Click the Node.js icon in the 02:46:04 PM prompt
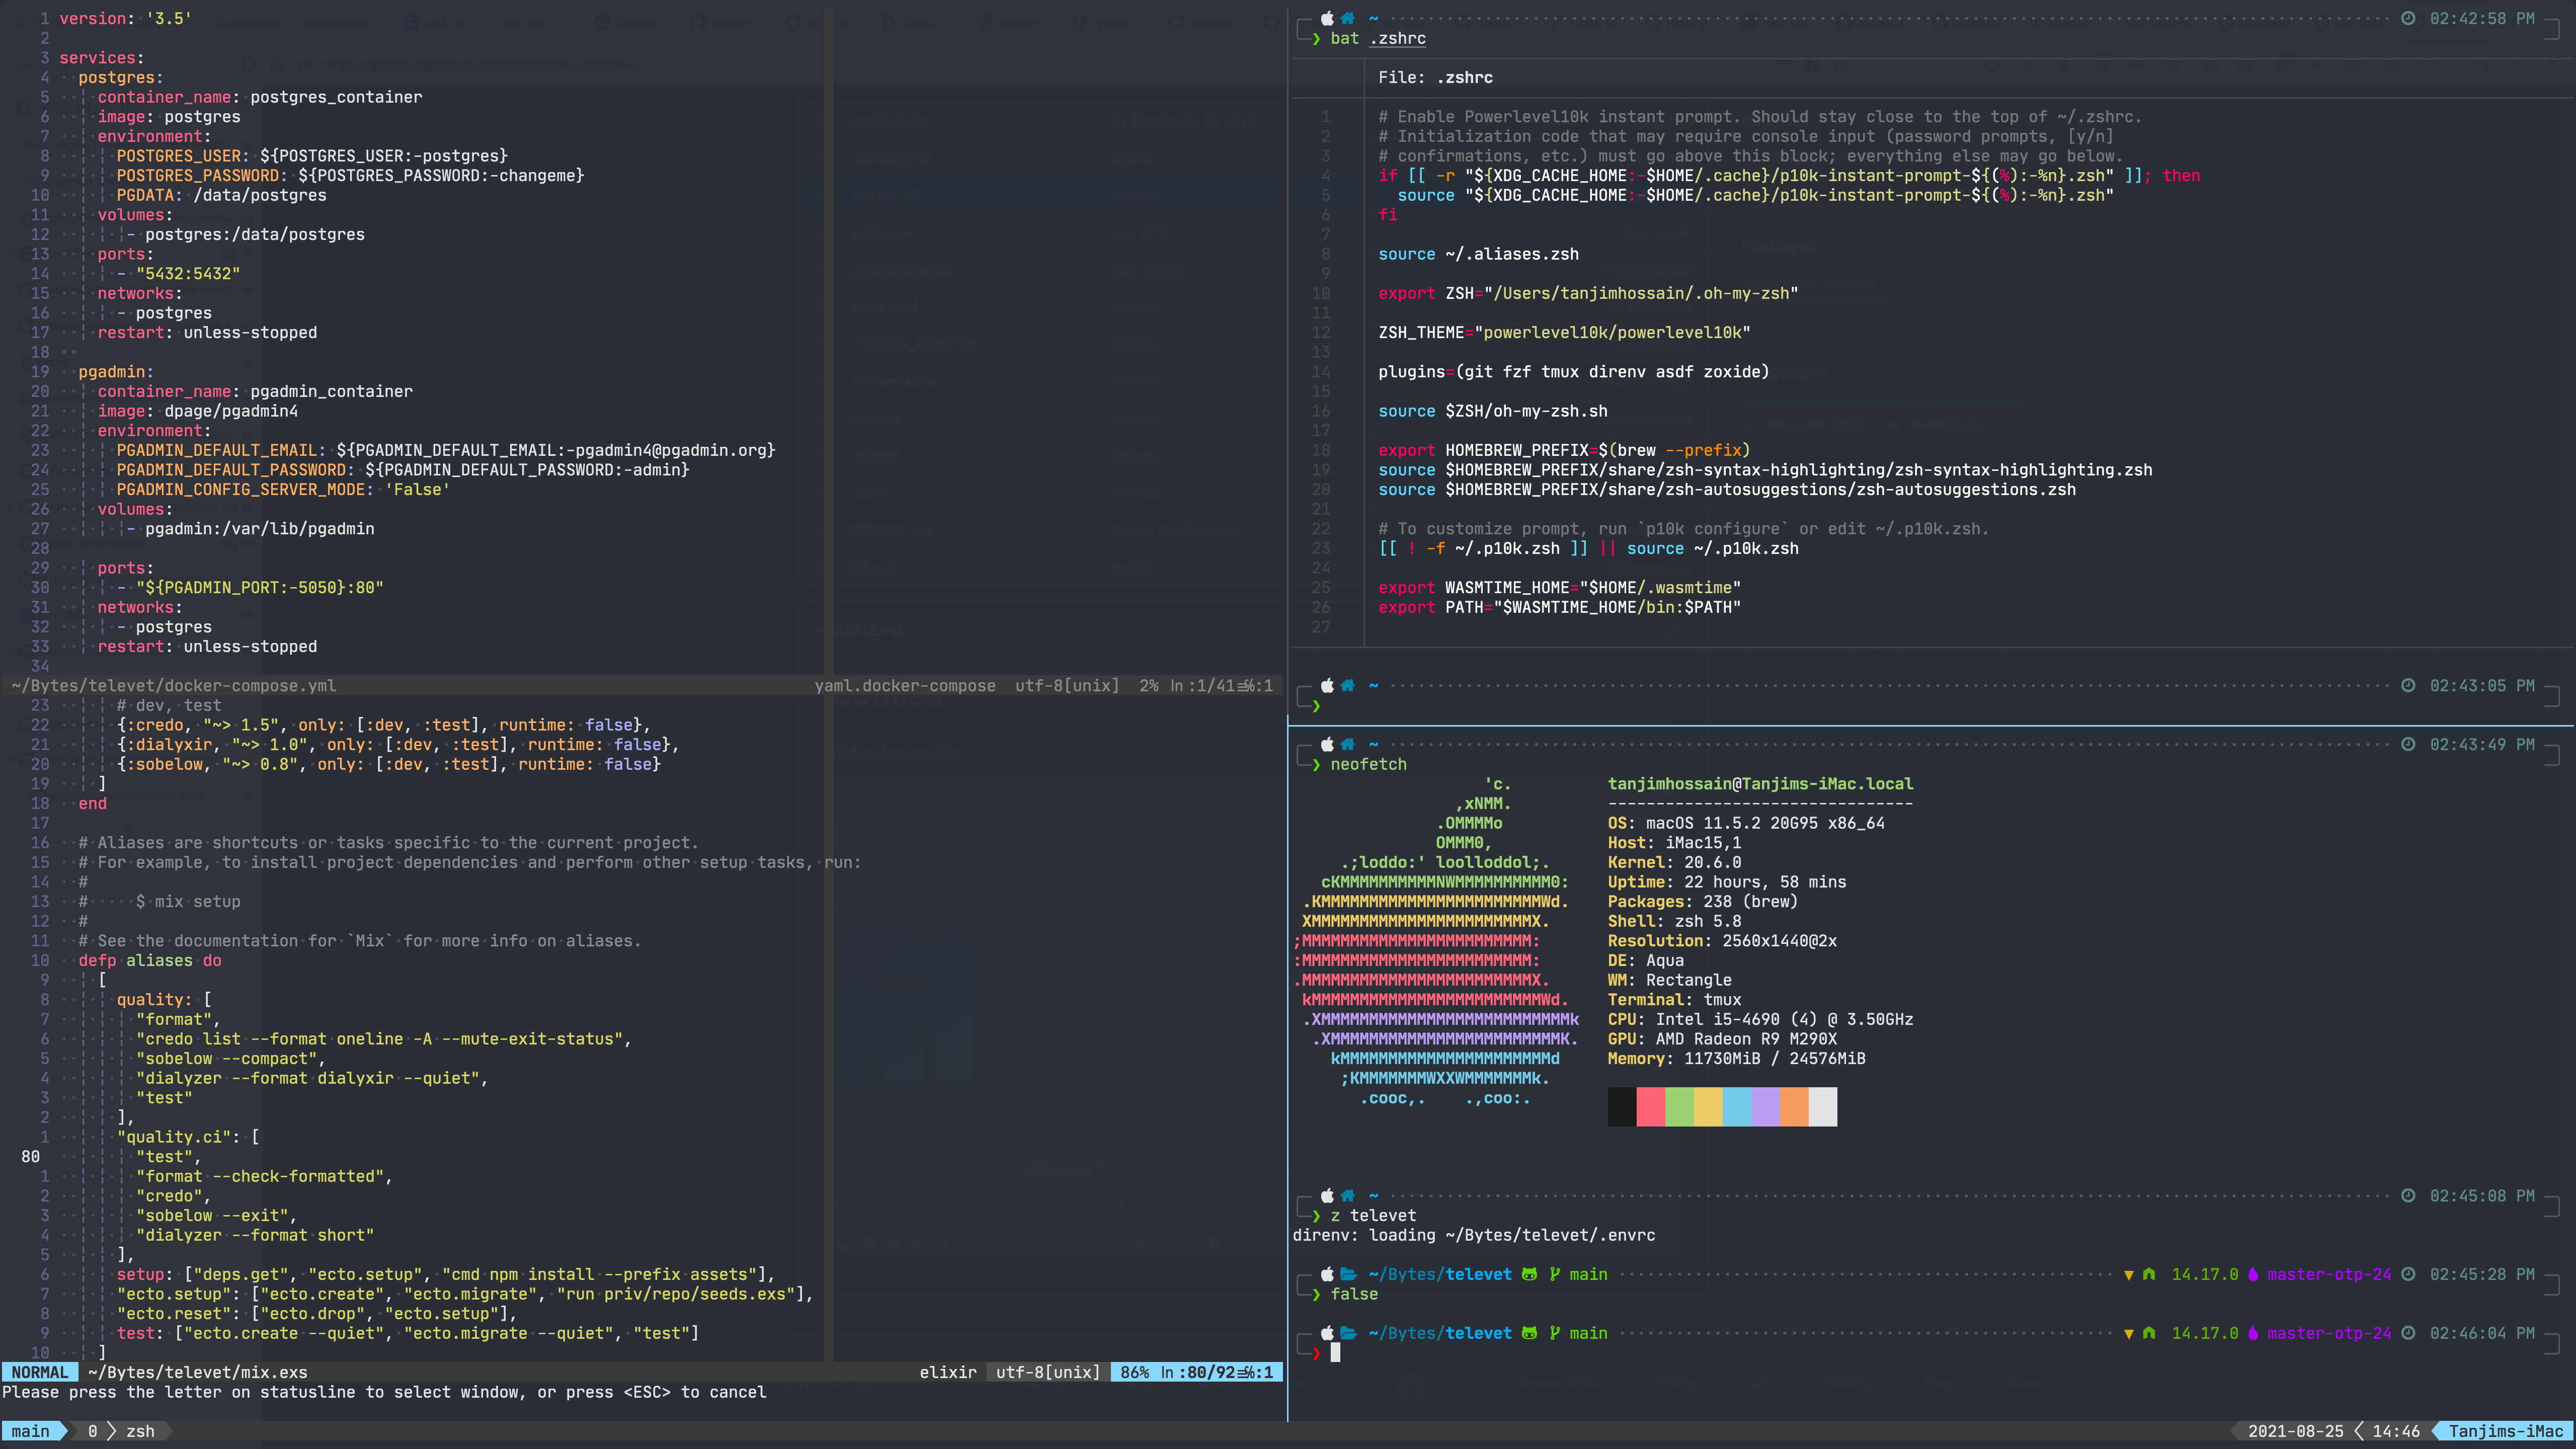The height and width of the screenshot is (1449, 2576). pos(2149,1333)
